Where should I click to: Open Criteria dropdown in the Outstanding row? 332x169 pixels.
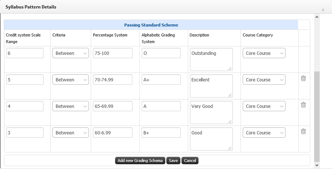click(70, 53)
